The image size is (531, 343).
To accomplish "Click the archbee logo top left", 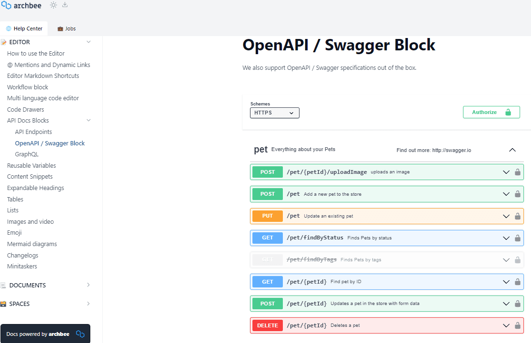I will click(21, 5).
